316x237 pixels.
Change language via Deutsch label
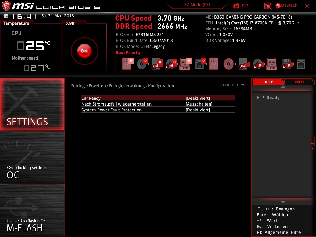(x=289, y=6)
